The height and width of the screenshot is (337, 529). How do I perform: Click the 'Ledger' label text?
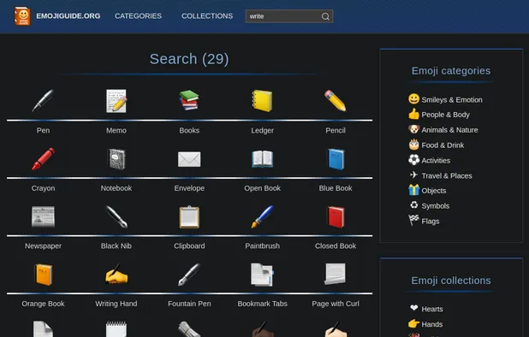(x=262, y=130)
